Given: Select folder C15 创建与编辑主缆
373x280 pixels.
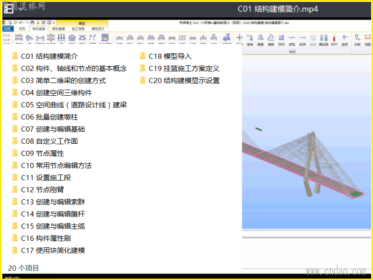Looking at the screenshot, I should pos(48,226).
